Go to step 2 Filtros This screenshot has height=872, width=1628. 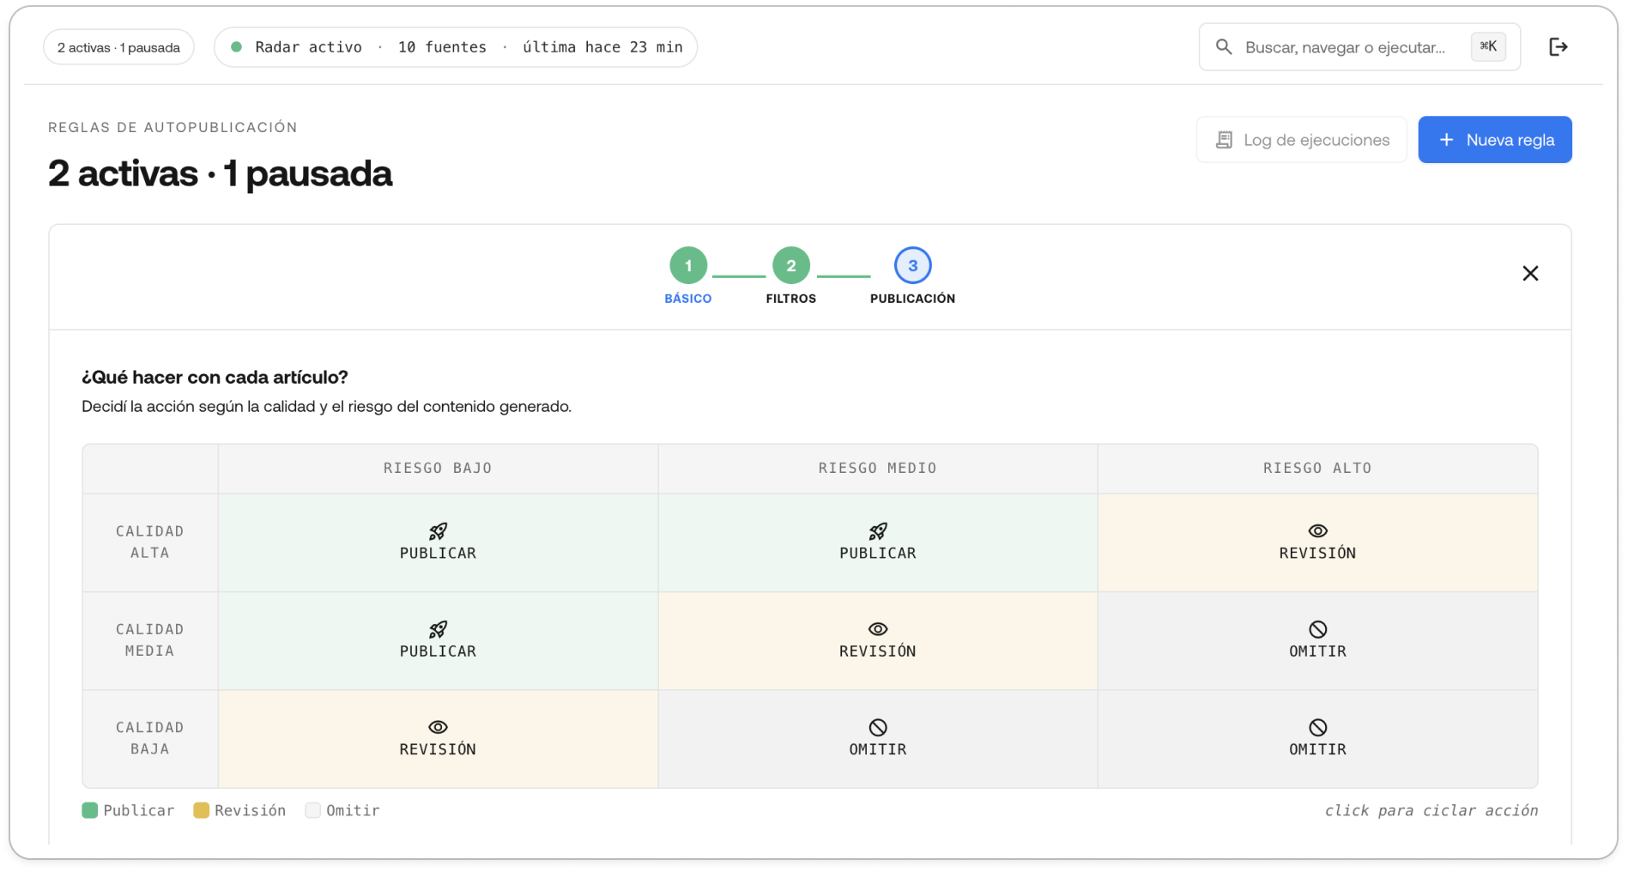coord(791,276)
